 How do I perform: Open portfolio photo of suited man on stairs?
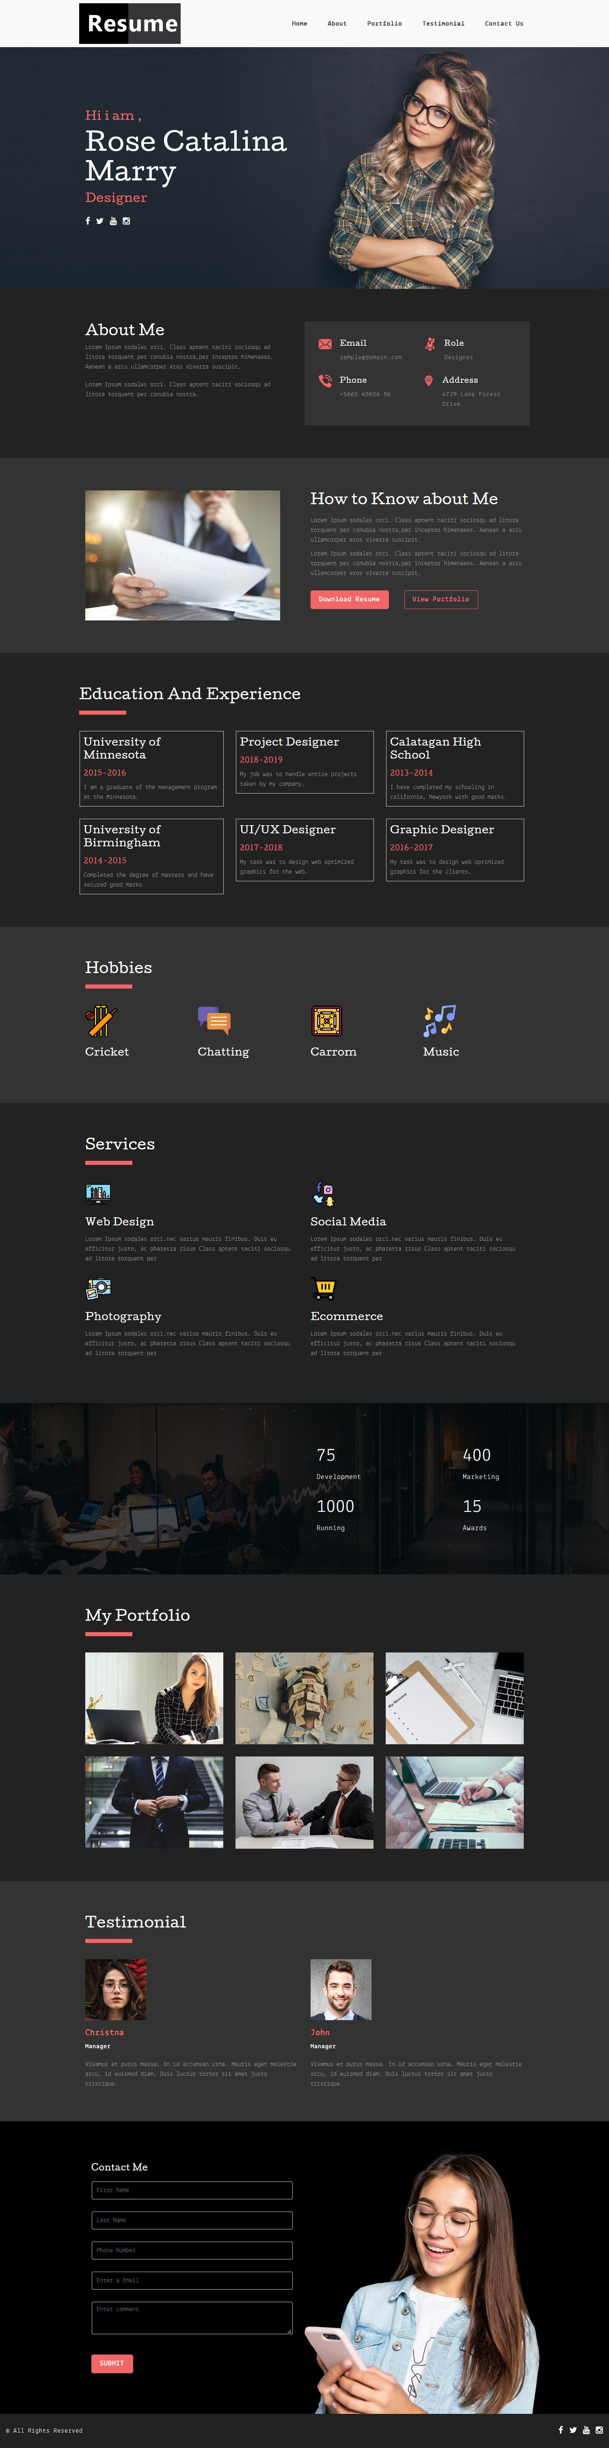tap(154, 1803)
